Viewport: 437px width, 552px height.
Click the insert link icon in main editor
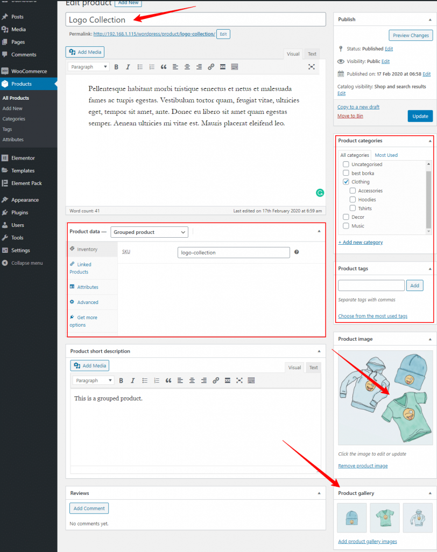click(211, 67)
